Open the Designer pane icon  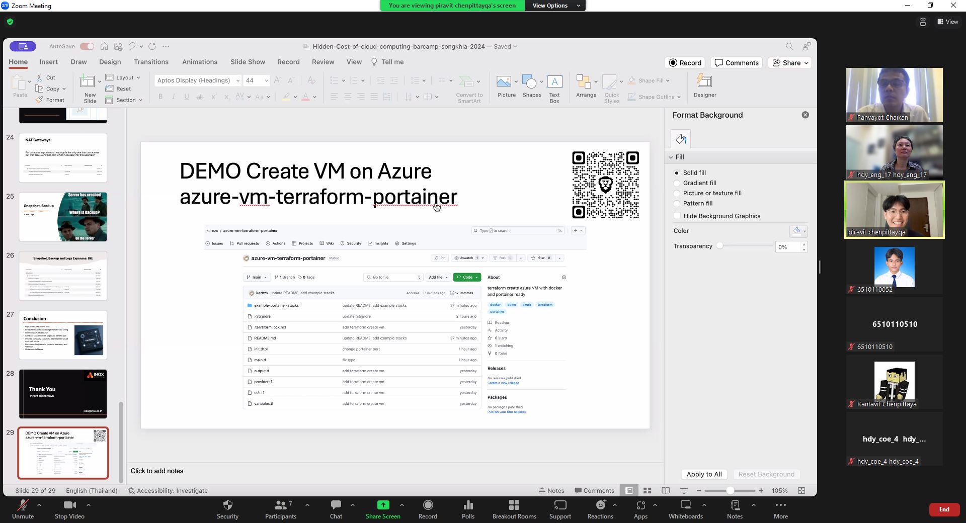704,81
